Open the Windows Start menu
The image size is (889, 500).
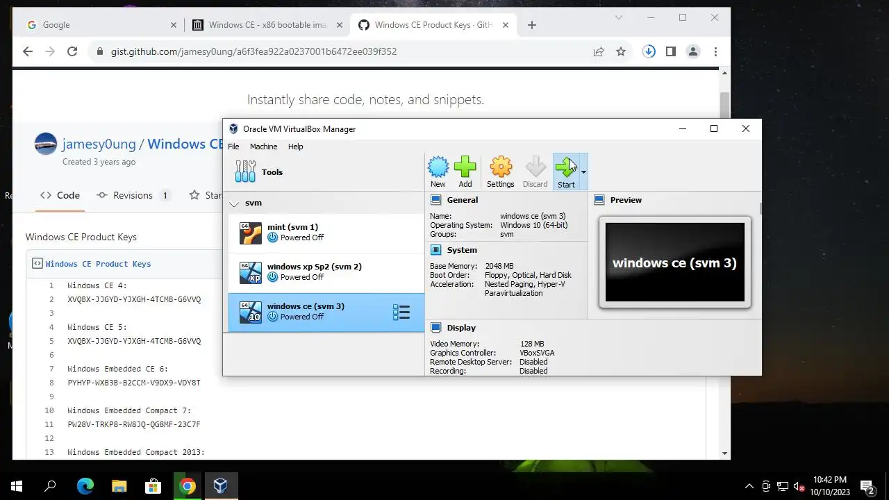tap(17, 486)
